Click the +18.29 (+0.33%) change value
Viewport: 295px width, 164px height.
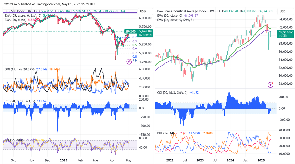click(x=114, y=11)
